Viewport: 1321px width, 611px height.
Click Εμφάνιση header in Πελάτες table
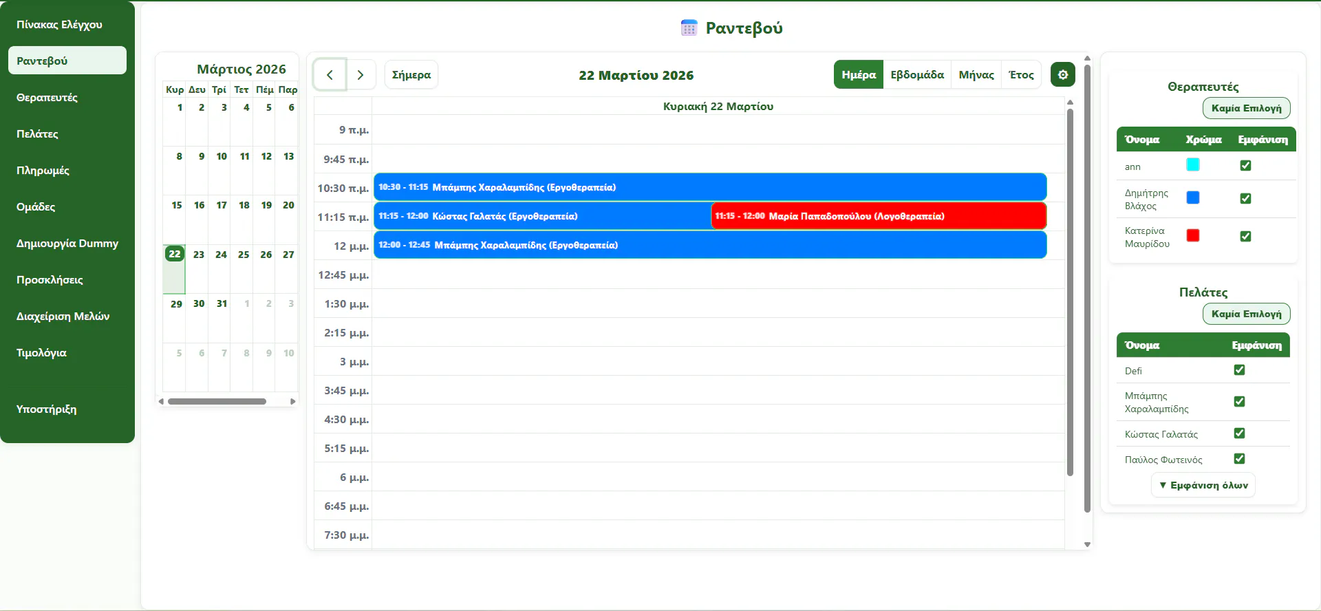(1256, 345)
